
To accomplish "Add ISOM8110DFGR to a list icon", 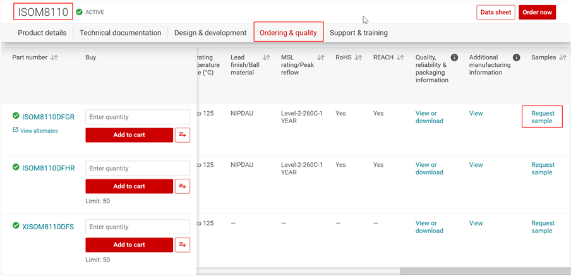I will (183, 135).
